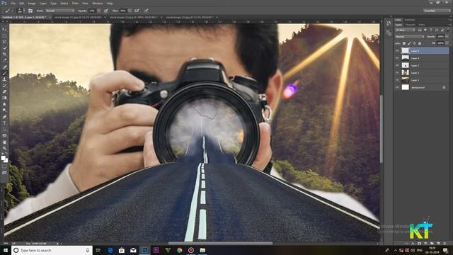The height and width of the screenshot is (255, 453).
Task: Hide Layer 4 with its eye icon
Action: coord(397,58)
